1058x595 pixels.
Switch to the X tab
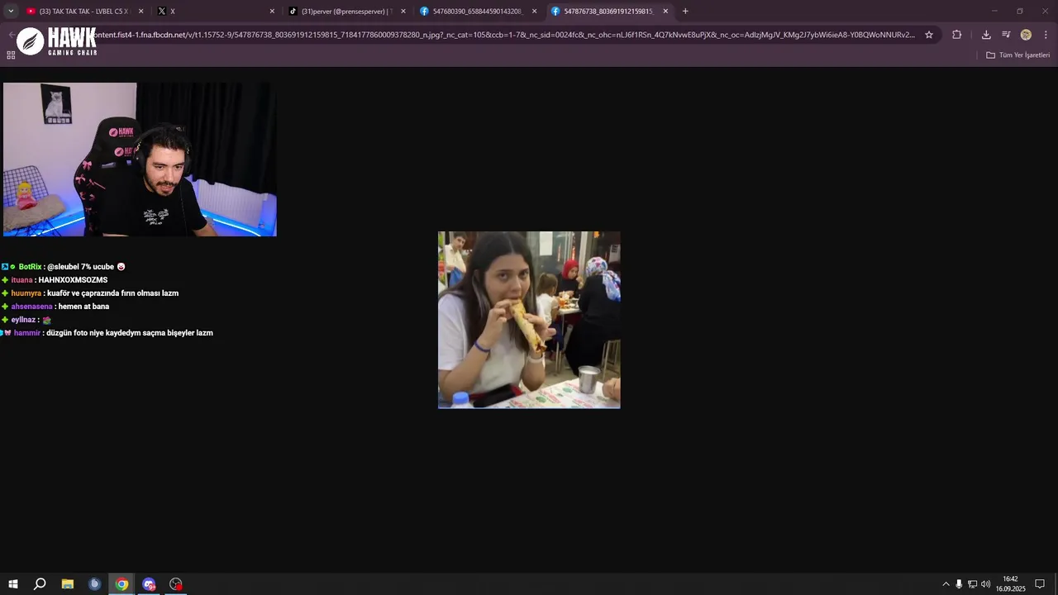pos(217,11)
